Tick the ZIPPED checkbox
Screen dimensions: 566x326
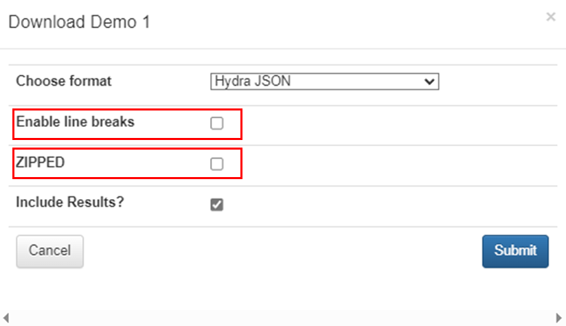click(x=217, y=164)
